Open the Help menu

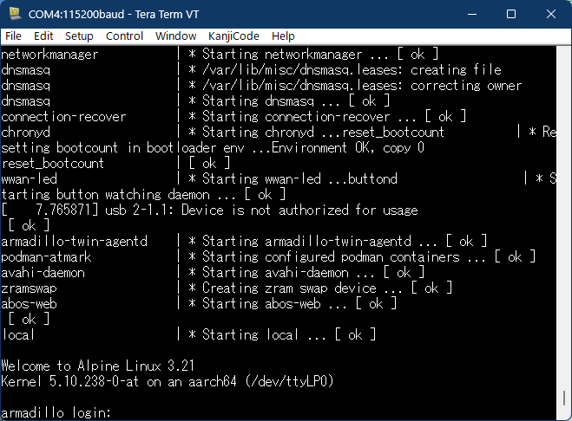coord(283,36)
